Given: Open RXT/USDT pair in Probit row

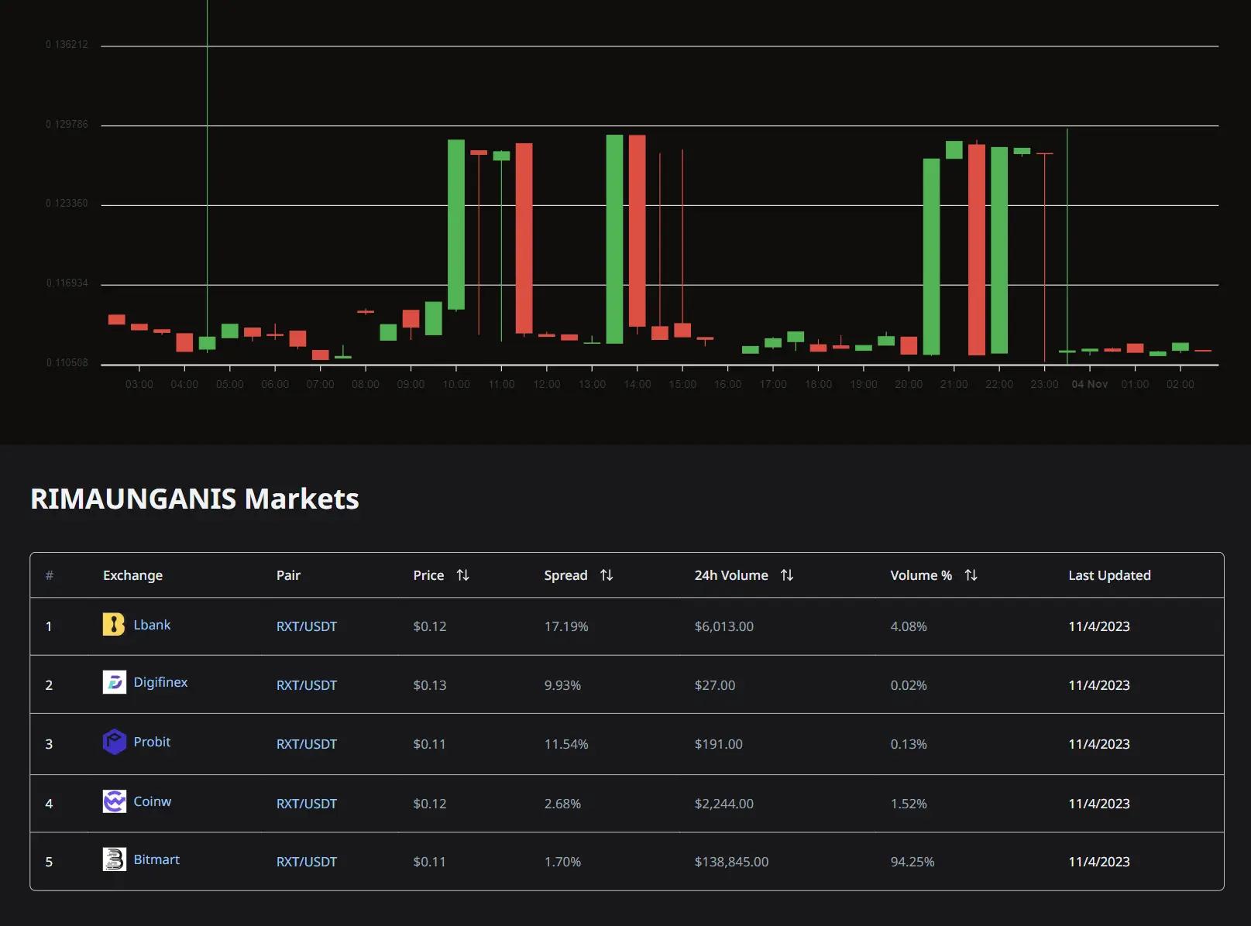Looking at the screenshot, I should [x=307, y=744].
